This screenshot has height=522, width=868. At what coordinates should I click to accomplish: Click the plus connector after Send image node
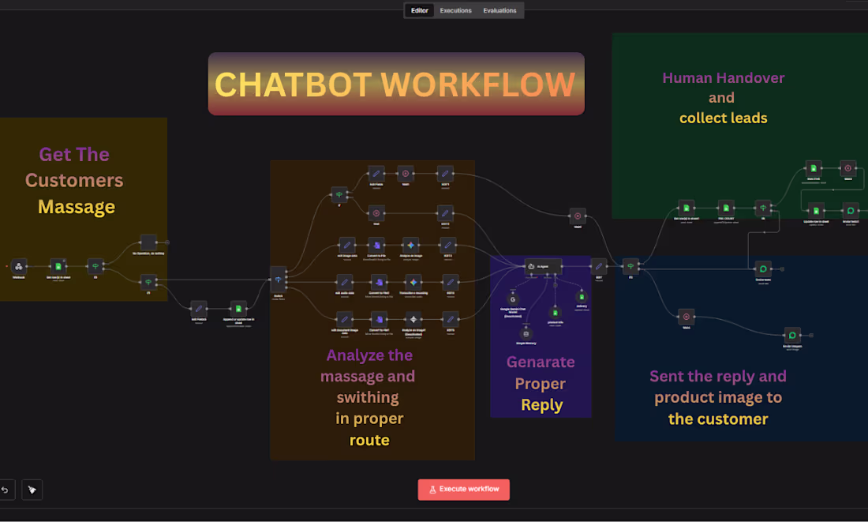tap(811, 336)
